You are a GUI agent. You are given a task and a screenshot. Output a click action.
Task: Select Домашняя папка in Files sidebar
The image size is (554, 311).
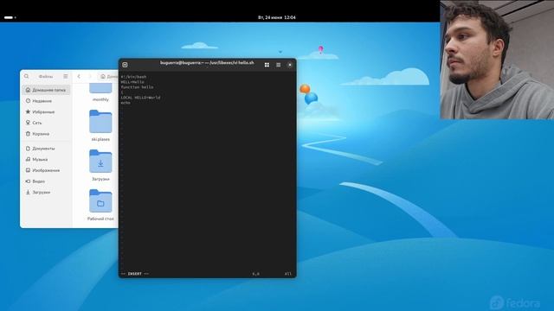[46, 90]
